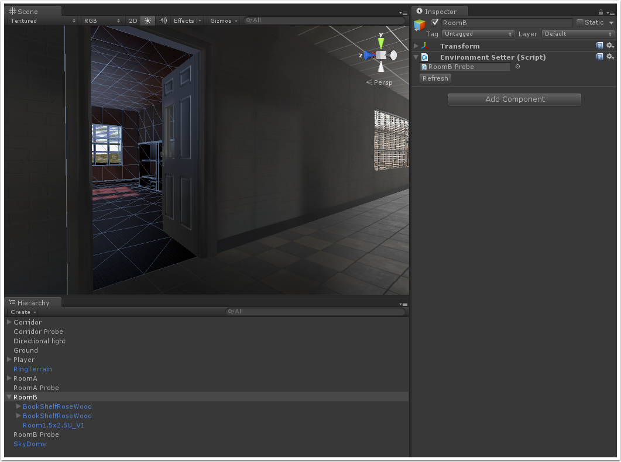621x462 pixels.
Task: Click object picker circle beside RoomB Probe
Action: (x=517, y=67)
